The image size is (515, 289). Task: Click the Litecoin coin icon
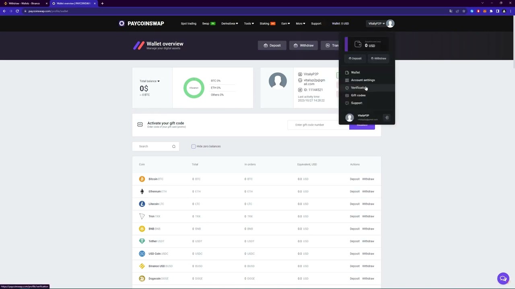[142, 204]
